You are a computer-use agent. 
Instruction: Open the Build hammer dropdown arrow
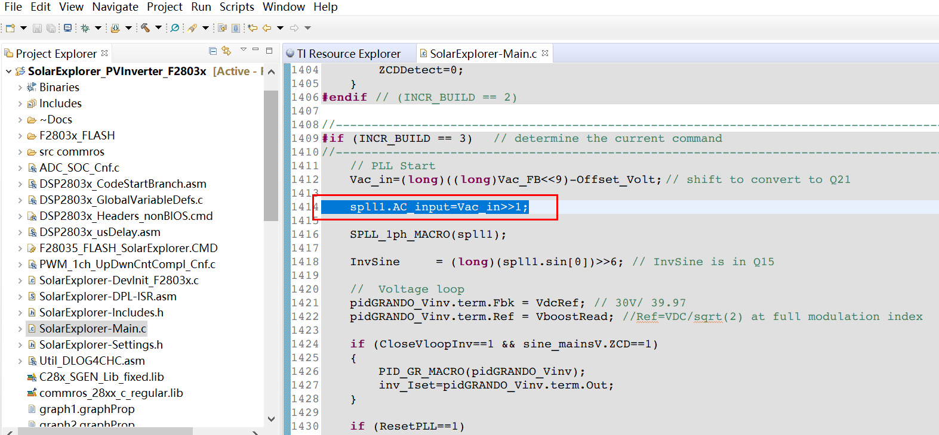(x=158, y=28)
